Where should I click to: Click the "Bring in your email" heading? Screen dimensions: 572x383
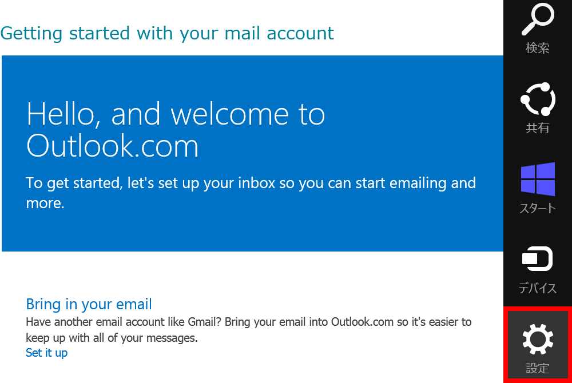(89, 304)
